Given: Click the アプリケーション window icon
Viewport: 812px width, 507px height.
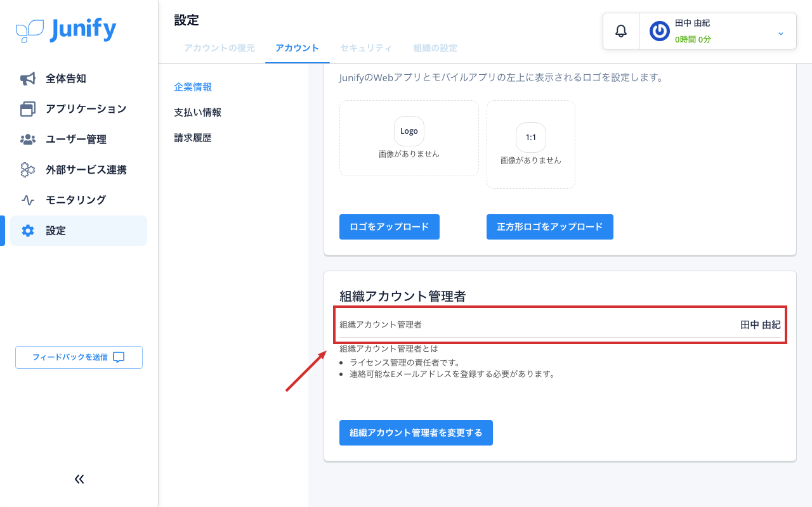Looking at the screenshot, I should (28, 109).
